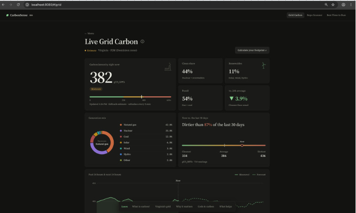Reload the page with the refresh icon

[18, 5]
